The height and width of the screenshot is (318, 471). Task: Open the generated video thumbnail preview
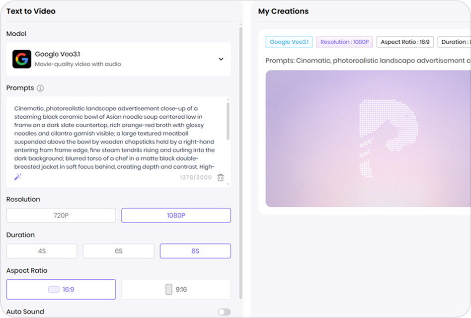(368, 139)
